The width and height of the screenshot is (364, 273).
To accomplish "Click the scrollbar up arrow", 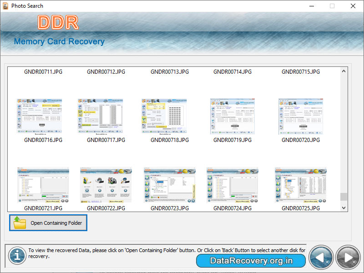I will click(x=344, y=71).
